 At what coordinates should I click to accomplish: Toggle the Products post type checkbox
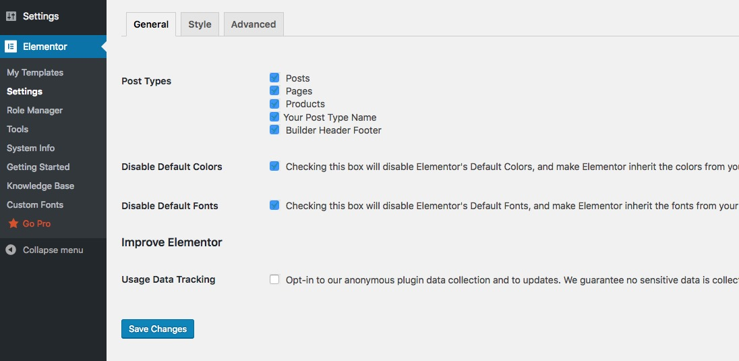(x=274, y=103)
